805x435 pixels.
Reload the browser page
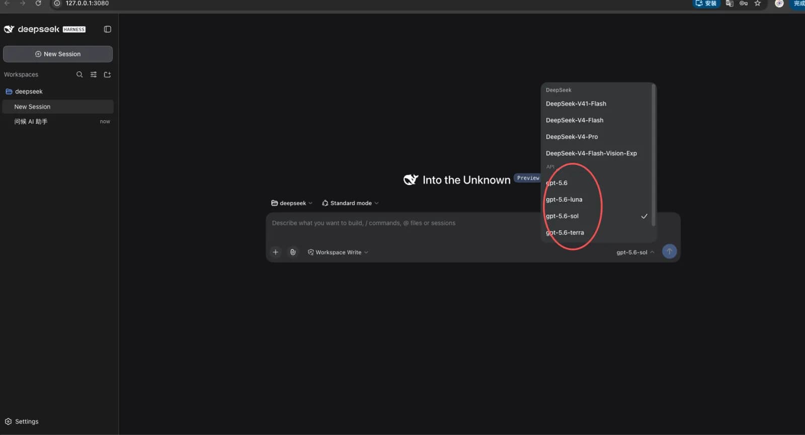(38, 3)
